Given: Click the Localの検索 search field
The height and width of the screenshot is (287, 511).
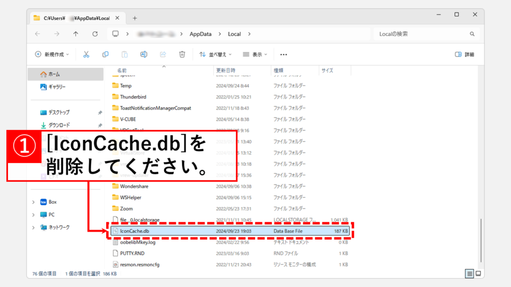Looking at the screenshot, I should 422,34.
